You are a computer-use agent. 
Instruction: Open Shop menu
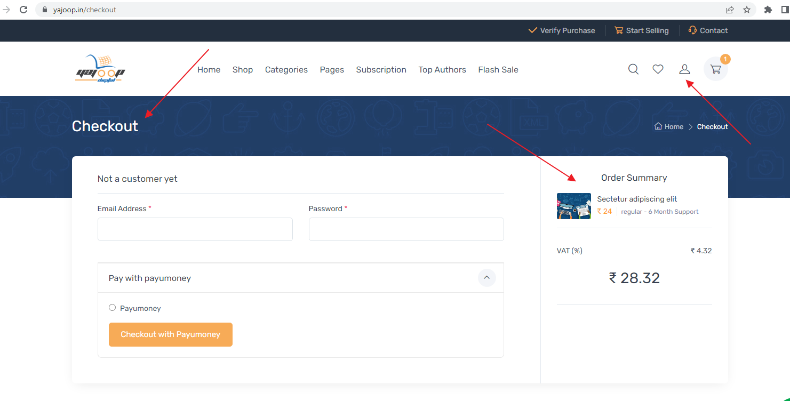click(x=243, y=70)
